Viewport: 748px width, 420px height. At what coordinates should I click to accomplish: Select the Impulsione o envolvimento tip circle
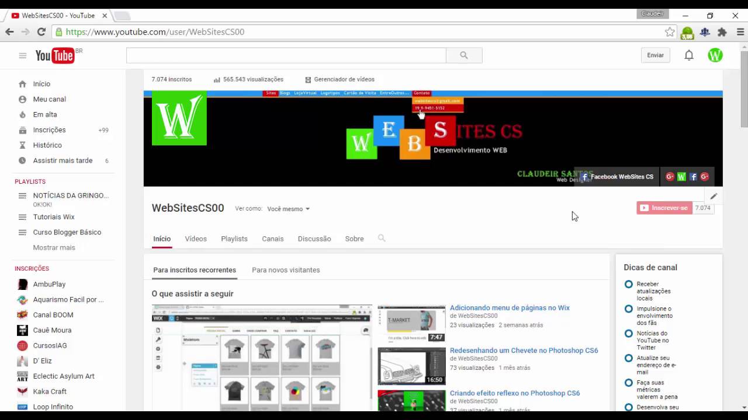(x=628, y=309)
